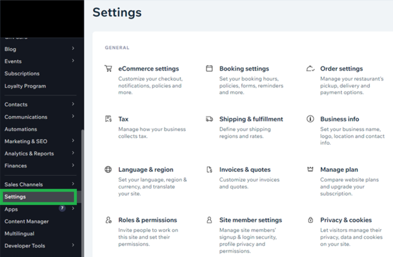Image resolution: width=393 pixels, height=257 pixels.
Task: Expand the Marketing & SEO chevron
Action: [x=73, y=141]
